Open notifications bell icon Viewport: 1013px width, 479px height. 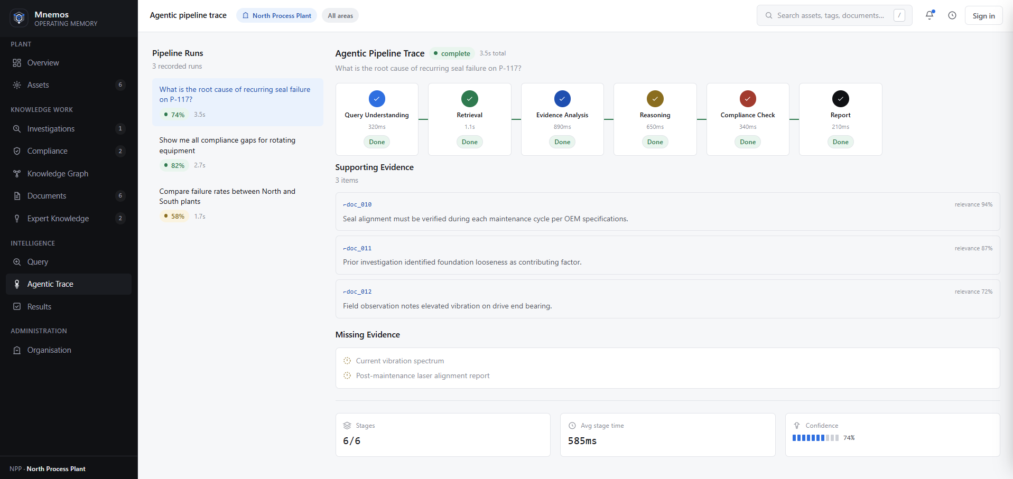[x=930, y=15]
